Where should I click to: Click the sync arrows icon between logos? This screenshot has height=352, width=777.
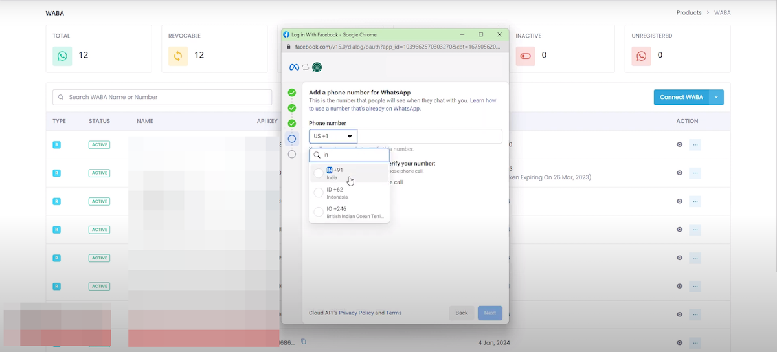pyautogui.click(x=306, y=67)
